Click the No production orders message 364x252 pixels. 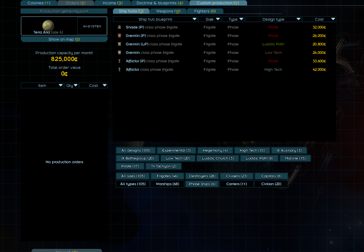coord(65,162)
